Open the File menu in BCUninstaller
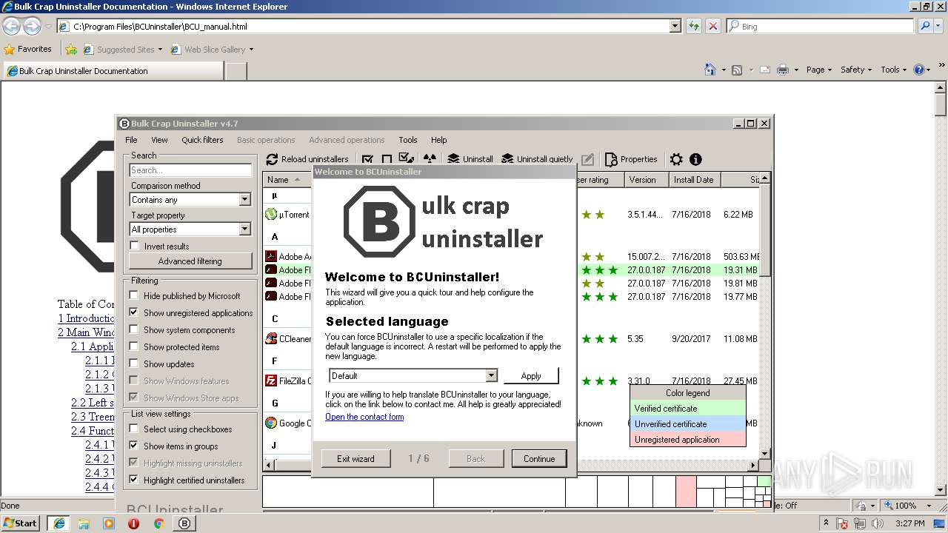Screen dimensions: 948x533 pos(131,140)
